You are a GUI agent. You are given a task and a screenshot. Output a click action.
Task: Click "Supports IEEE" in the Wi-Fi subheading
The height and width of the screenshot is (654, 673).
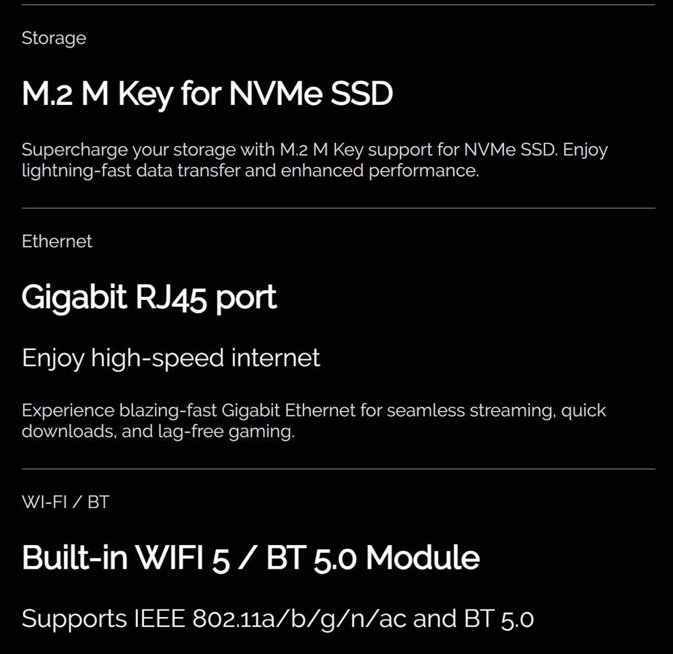pyautogui.click(x=104, y=619)
